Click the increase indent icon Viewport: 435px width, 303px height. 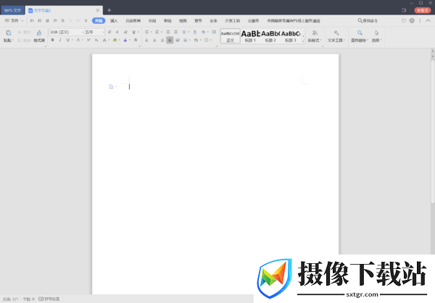[176, 32]
